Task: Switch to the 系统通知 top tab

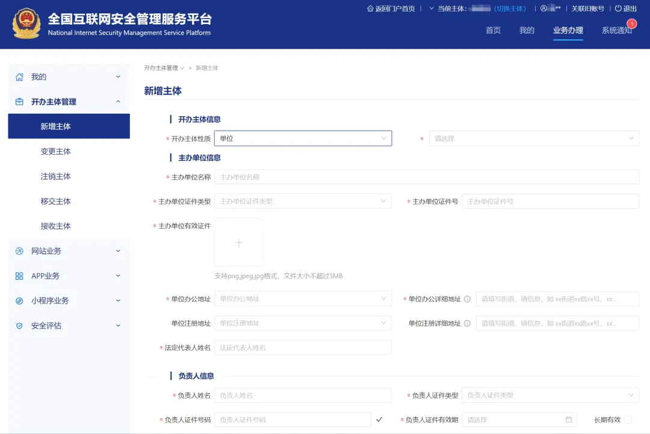Action: [616, 31]
